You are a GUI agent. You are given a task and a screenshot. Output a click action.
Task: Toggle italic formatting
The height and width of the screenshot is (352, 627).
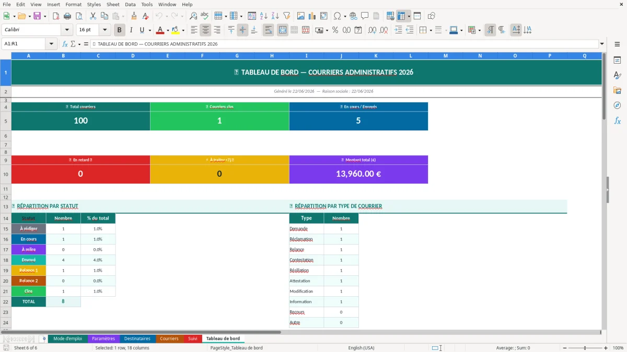[x=131, y=30]
